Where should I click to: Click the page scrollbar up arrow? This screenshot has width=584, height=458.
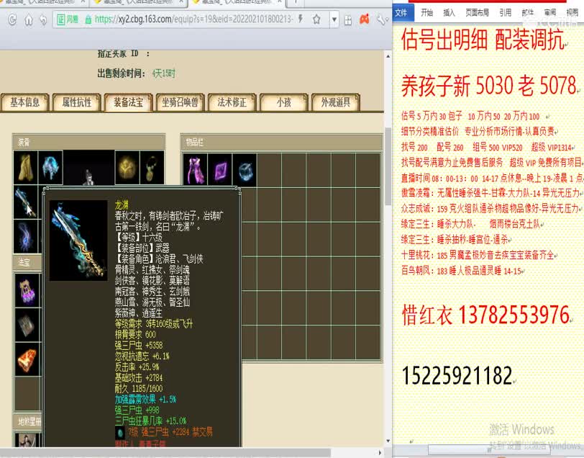(x=388, y=56)
